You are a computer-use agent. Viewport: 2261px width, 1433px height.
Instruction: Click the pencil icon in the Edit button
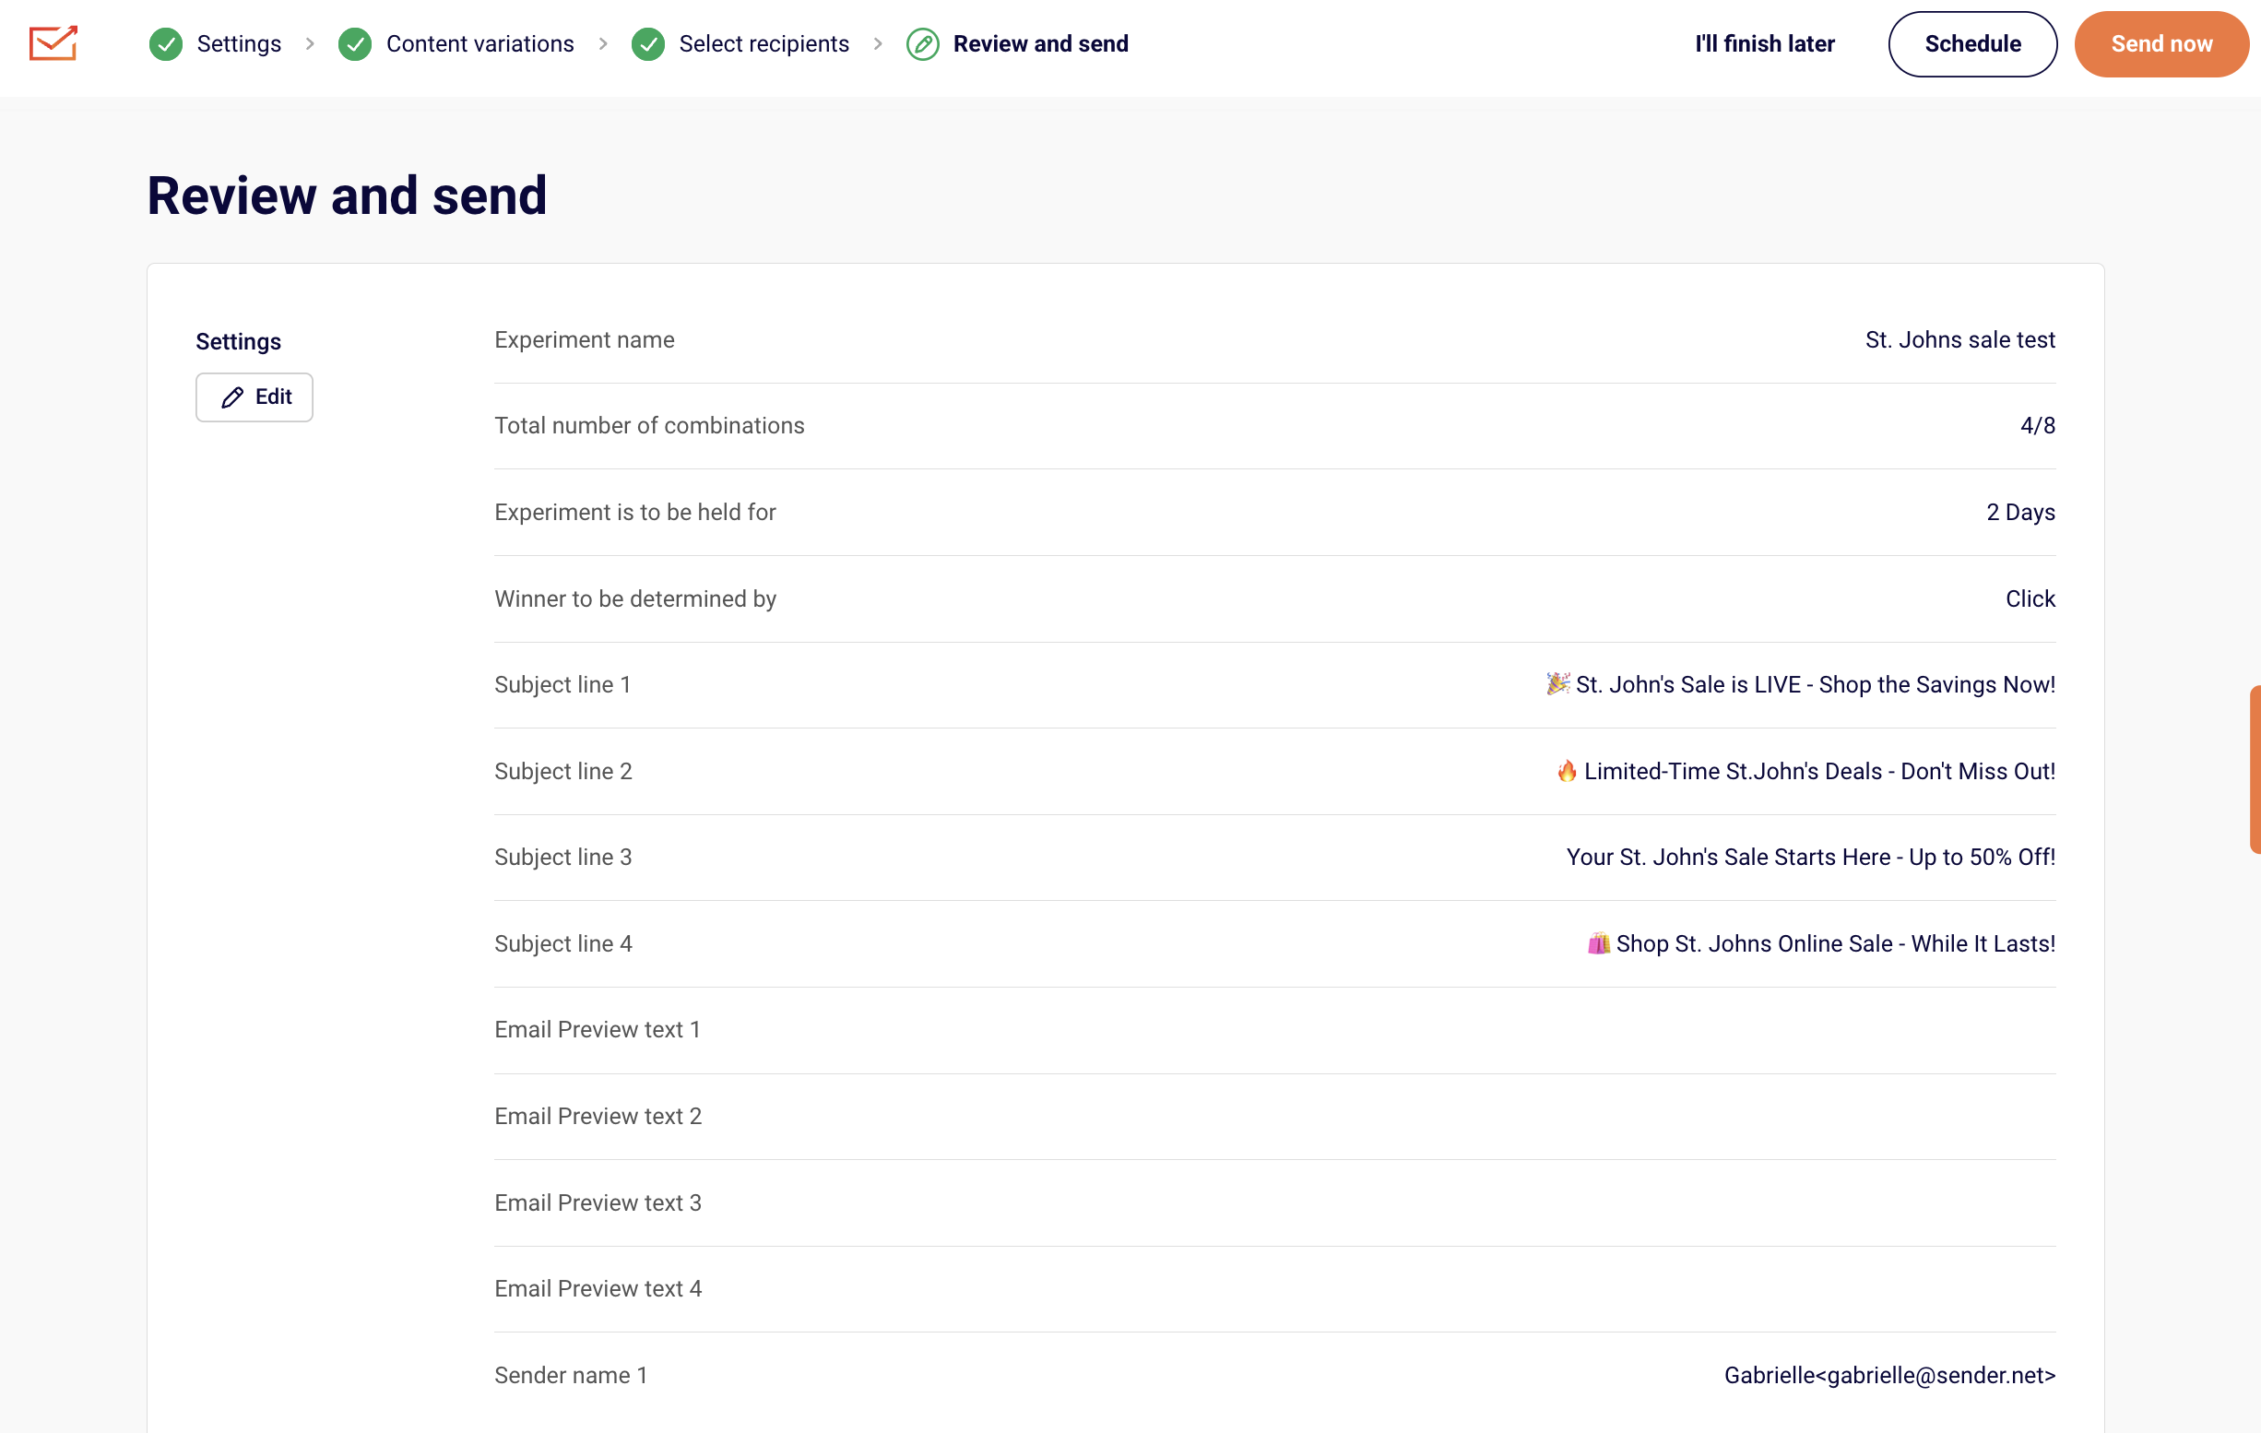[x=232, y=397]
